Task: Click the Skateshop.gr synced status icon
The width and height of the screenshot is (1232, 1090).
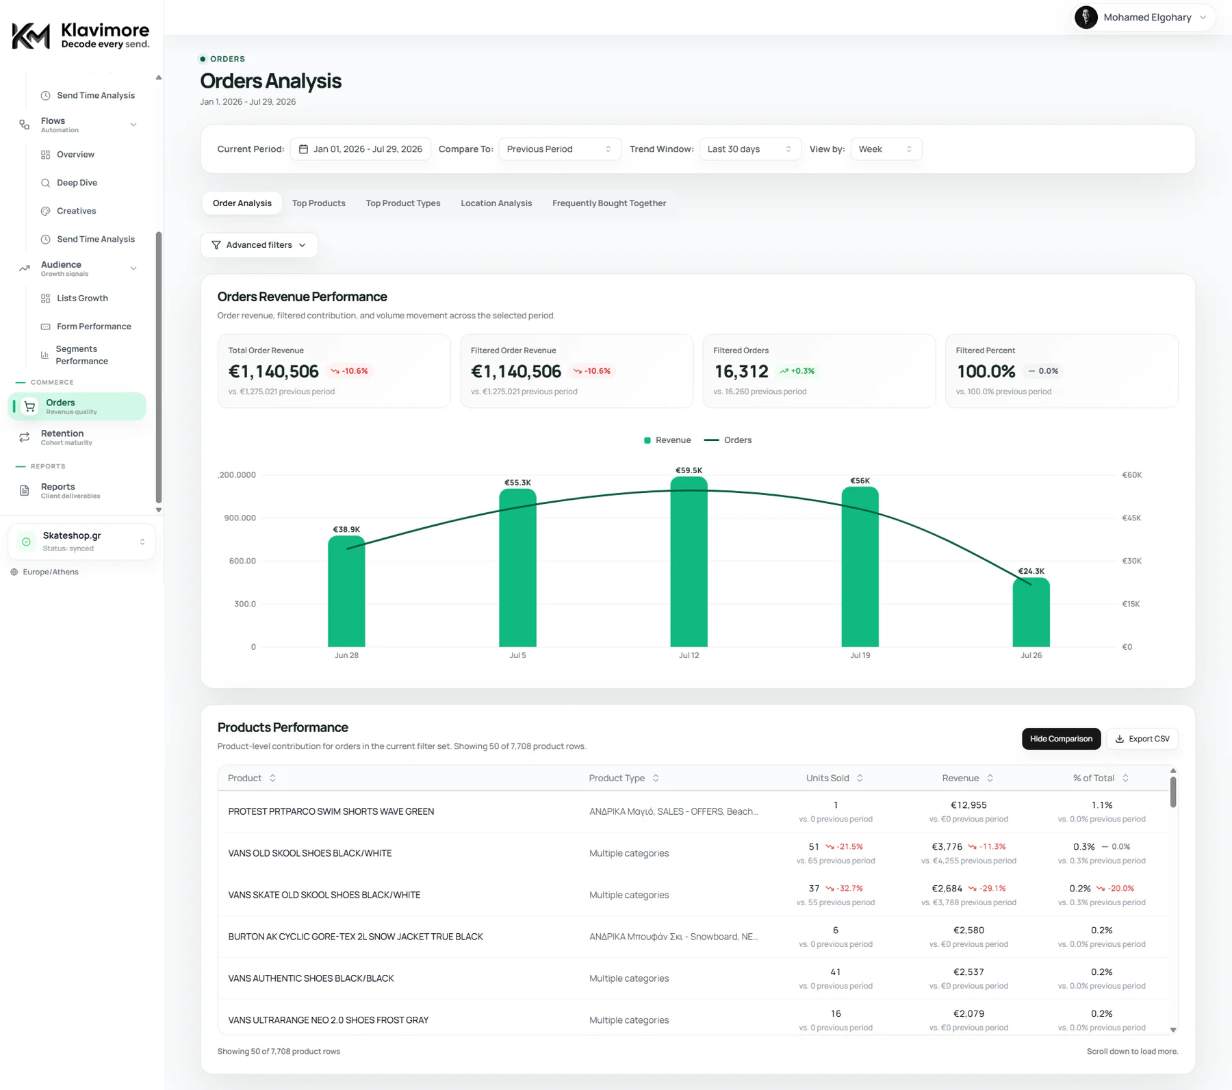Action: pos(26,542)
